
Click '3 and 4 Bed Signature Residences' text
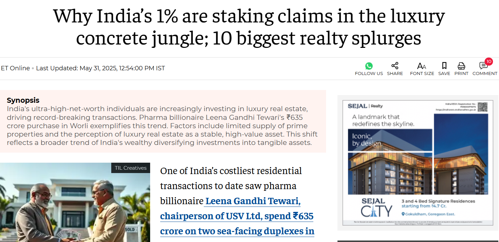coord(438,201)
